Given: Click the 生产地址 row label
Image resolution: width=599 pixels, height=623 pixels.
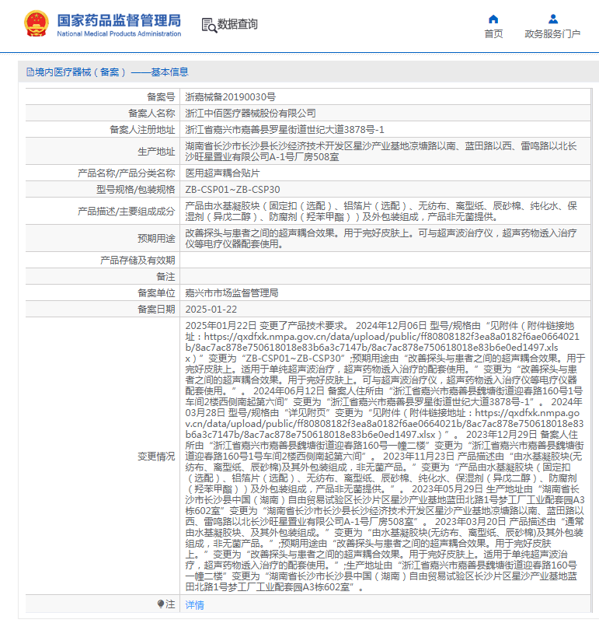Looking at the screenshot, I should pyautogui.click(x=156, y=152).
